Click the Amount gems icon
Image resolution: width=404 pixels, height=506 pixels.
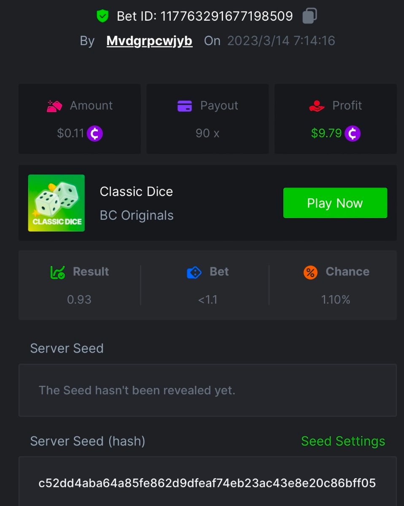point(54,106)
